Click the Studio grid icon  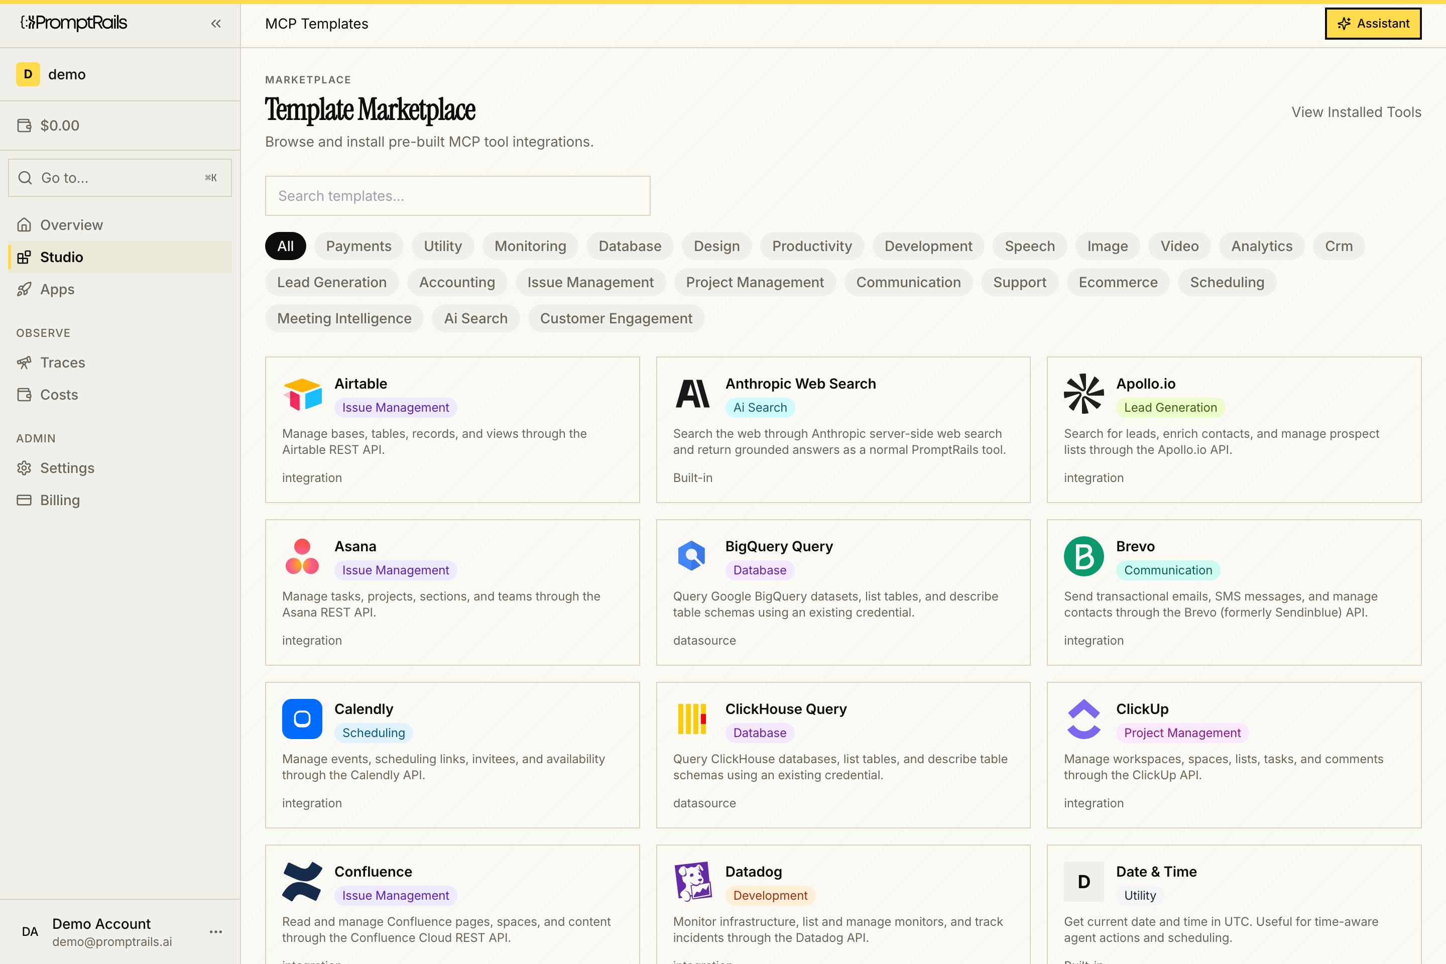coord(24,257)
